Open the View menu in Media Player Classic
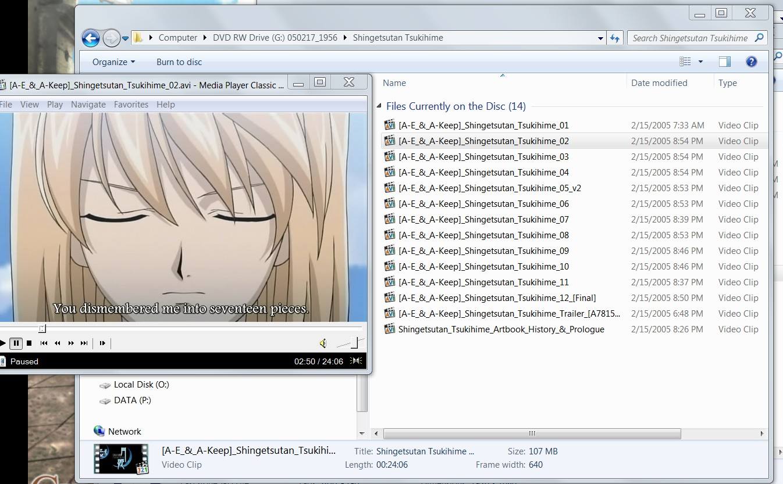The image size is (783, 484). [x=30, y=105]
